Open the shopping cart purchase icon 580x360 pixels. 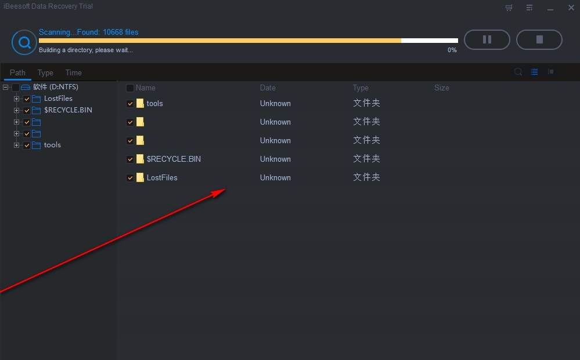[509, 8]
